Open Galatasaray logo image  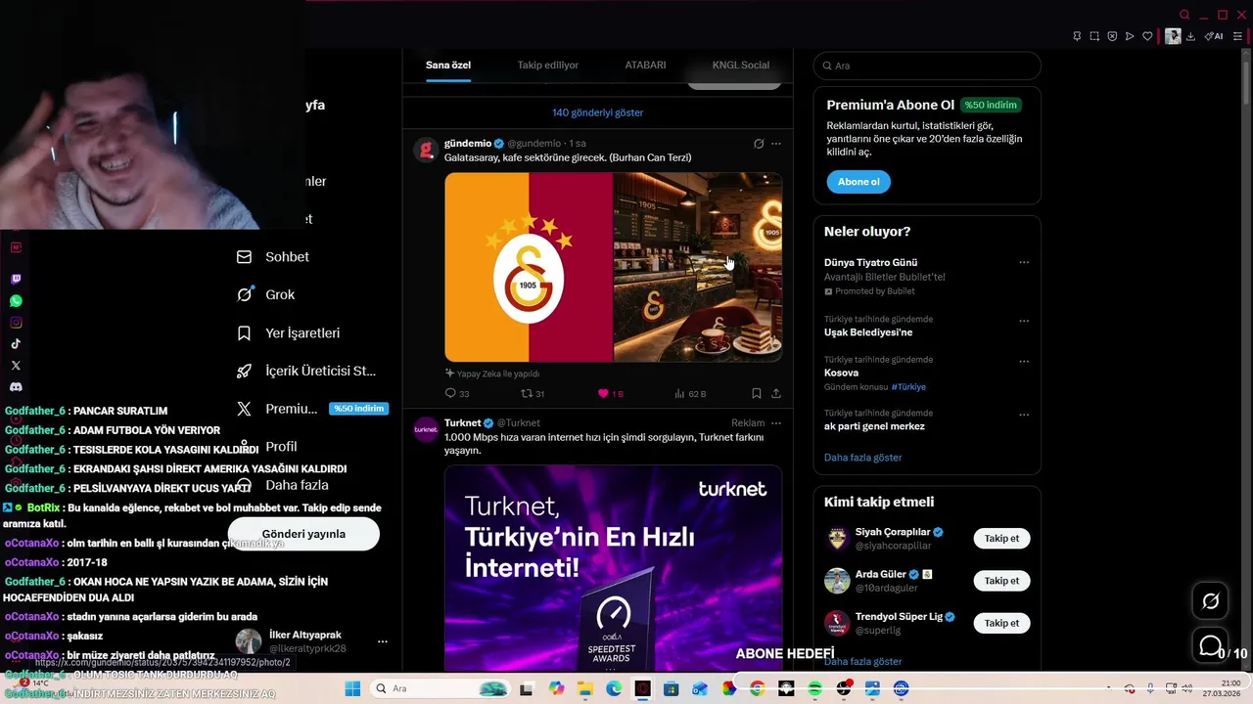click(529, 267)
